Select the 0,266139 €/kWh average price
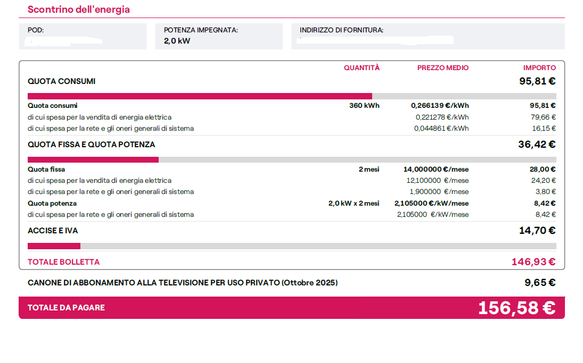583x363 pixels. click(x=440, y=105)
